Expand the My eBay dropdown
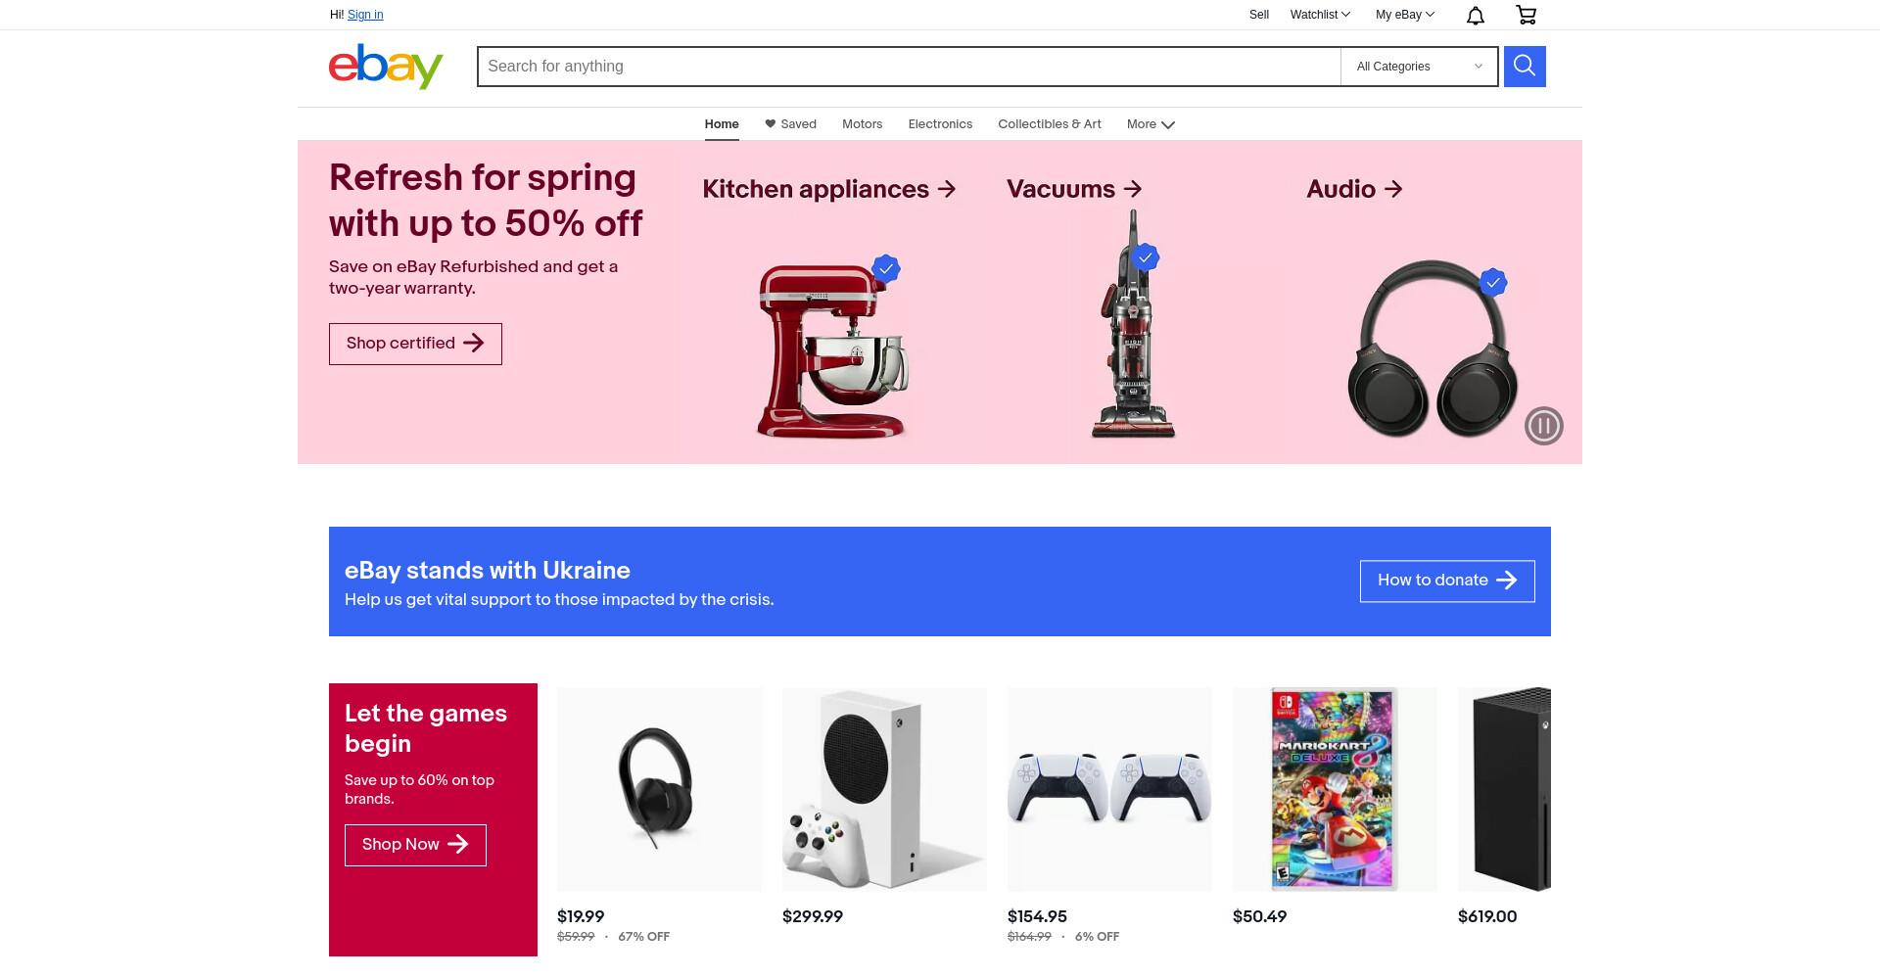The width and height of the screenshot is (1880, 977). (x=1405, y=15)
